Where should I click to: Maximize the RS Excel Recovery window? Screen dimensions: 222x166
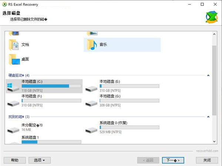point(202,4)
